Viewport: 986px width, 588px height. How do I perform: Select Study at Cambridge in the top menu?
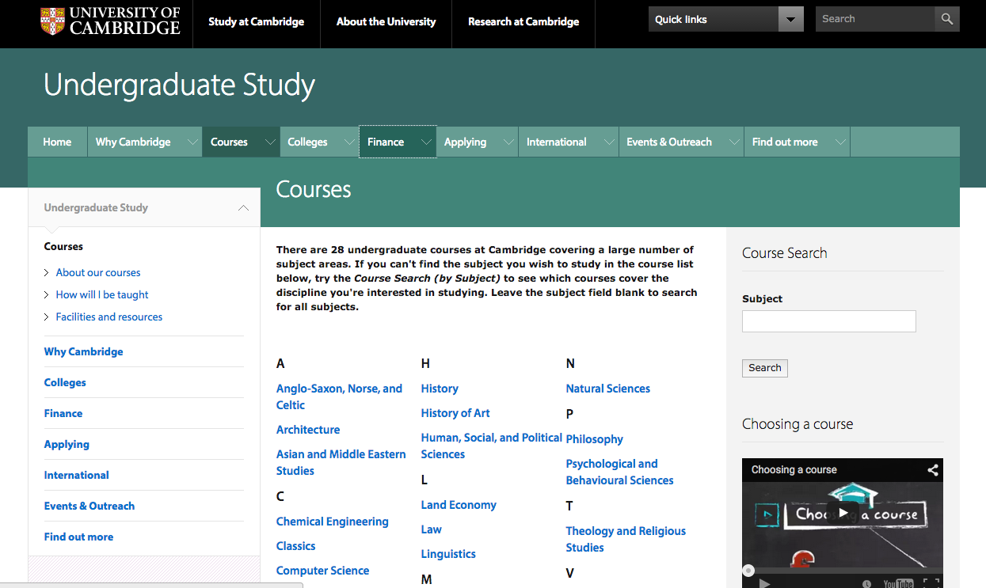click(256, 22)
